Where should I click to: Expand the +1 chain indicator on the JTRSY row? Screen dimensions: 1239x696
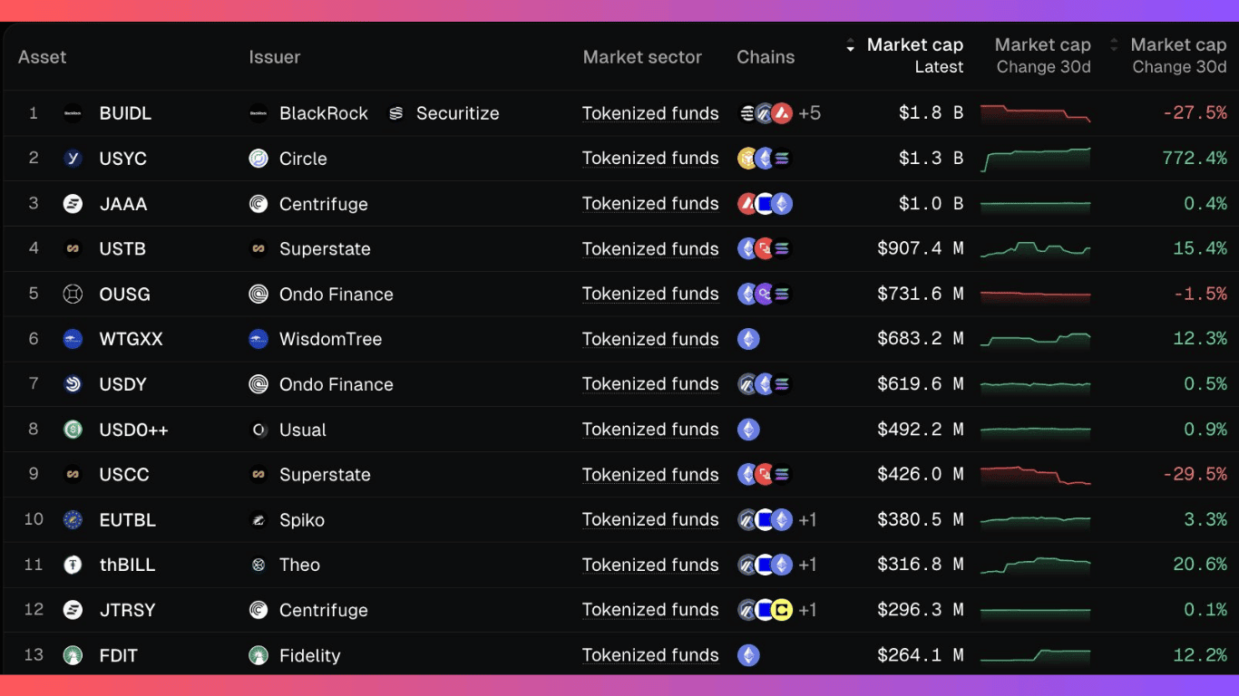807,610
